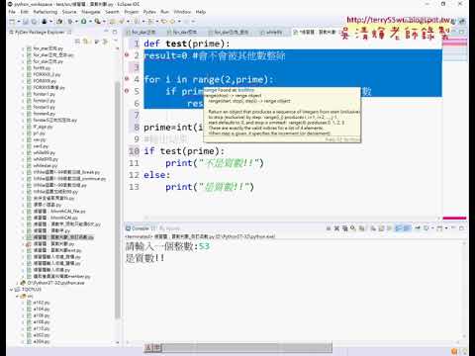The width and height of the screenshot is (475, 356).
Task: Select IF_age.py in Package Explorer
Action: pyautogui.click(x=43, y=127)
